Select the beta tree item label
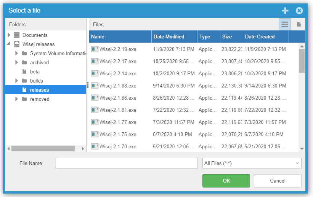 click(x=35, y=71)
